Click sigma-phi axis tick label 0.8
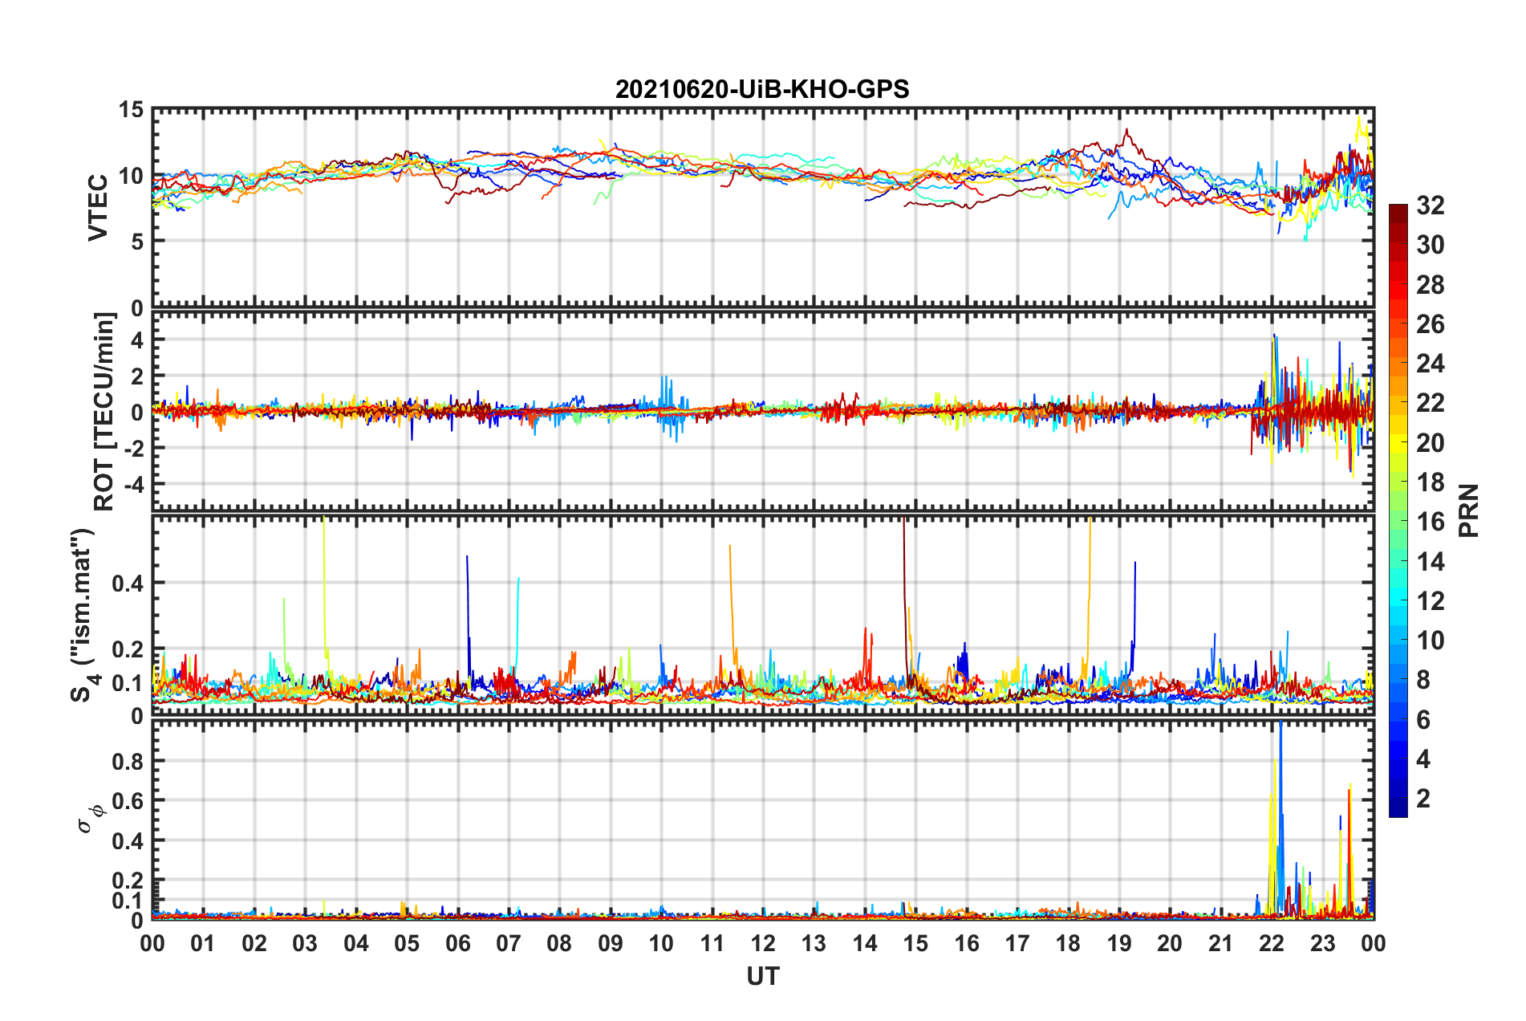This screenshot has height=1021, width=1526. (128, 761)
